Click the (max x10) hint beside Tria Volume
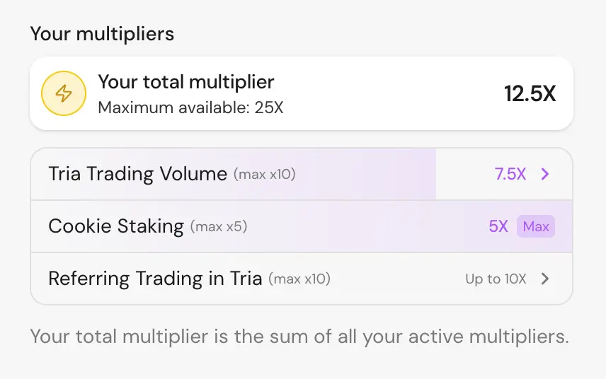Image resolution: width=606 pixels, height=379 pixels. click(x=264, y=174)
